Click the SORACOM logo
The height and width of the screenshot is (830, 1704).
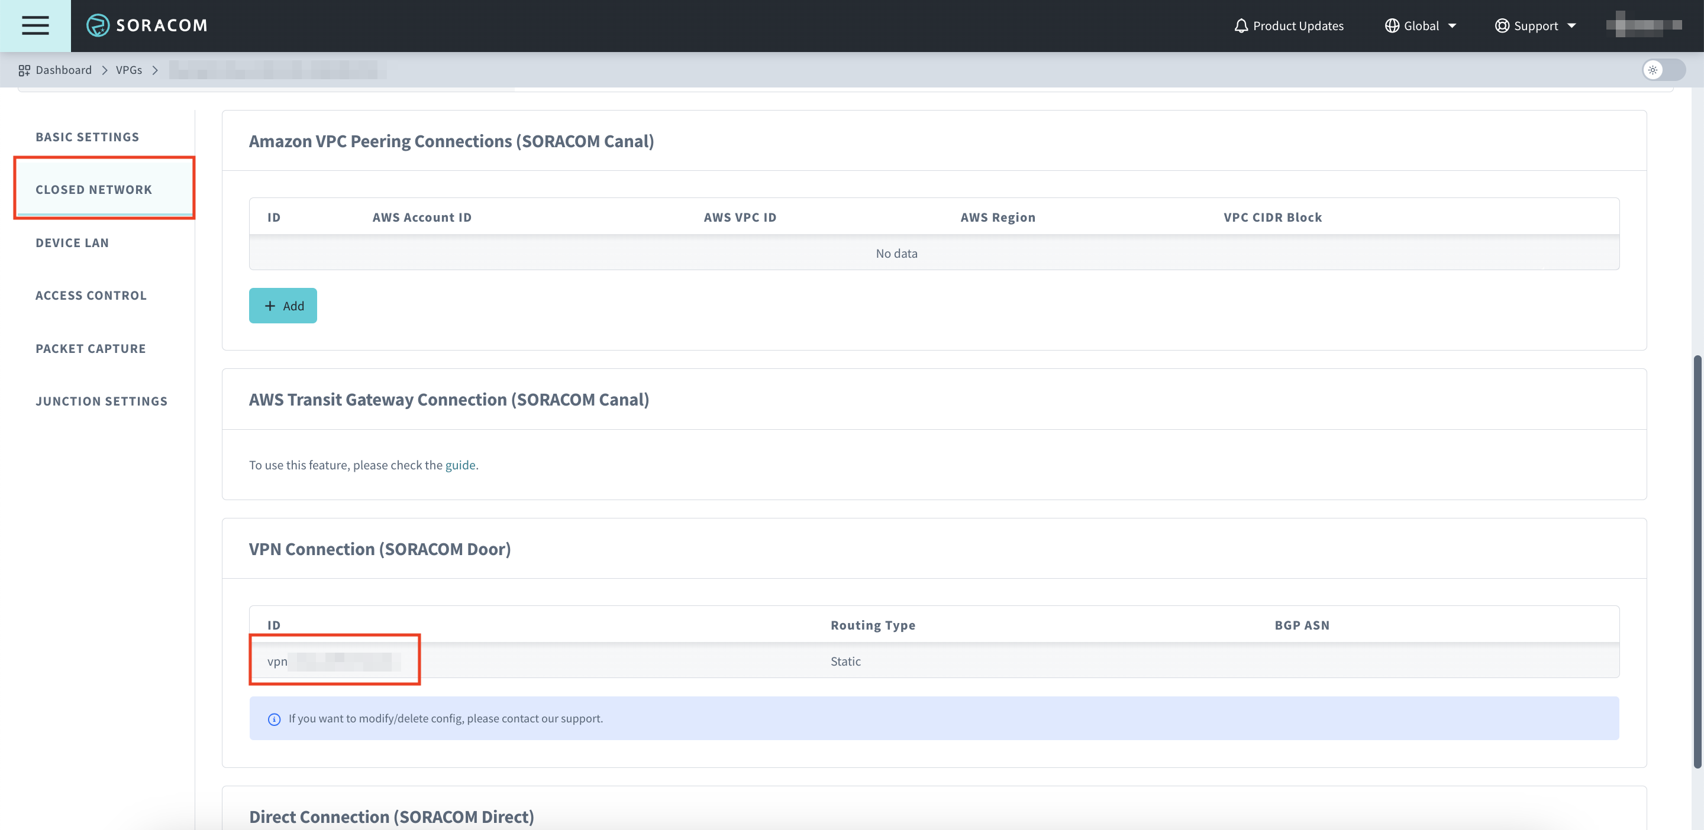pos(146,25)
